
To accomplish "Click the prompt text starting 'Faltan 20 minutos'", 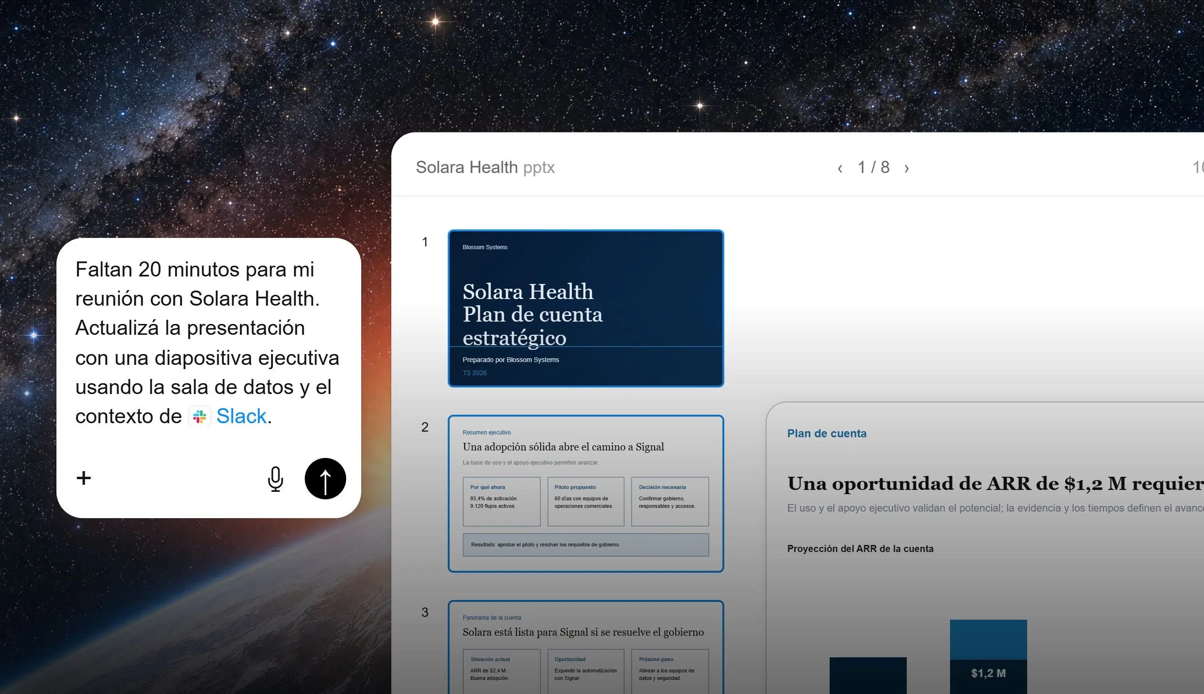I will click(x=207, y=343).
